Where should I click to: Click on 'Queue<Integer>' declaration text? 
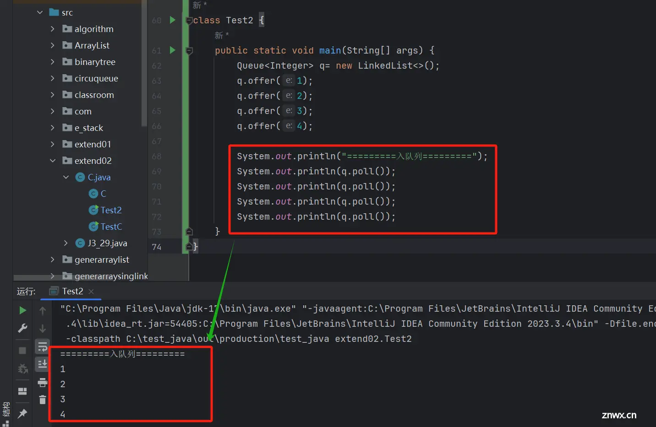click(x=275, y=65)
